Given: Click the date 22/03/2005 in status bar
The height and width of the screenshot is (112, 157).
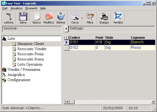Looking at the screenshot, I should pyautogui.click(x=113, y=108).
